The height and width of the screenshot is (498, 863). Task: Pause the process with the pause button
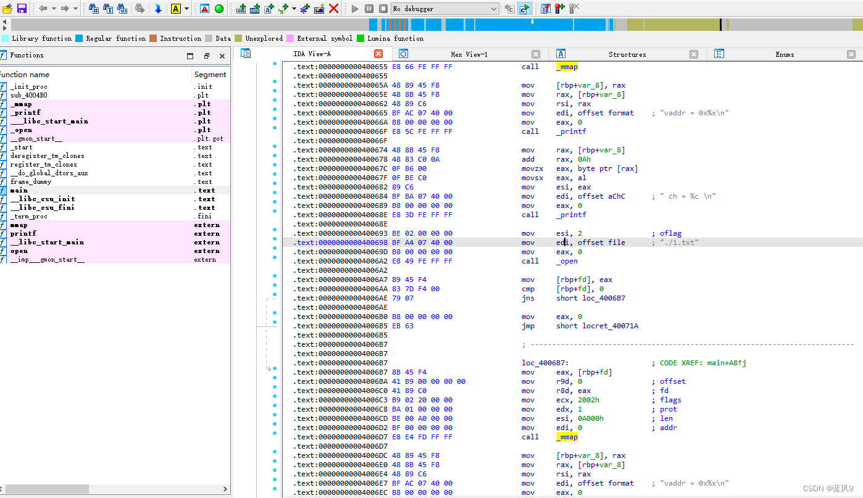[369, 9]
